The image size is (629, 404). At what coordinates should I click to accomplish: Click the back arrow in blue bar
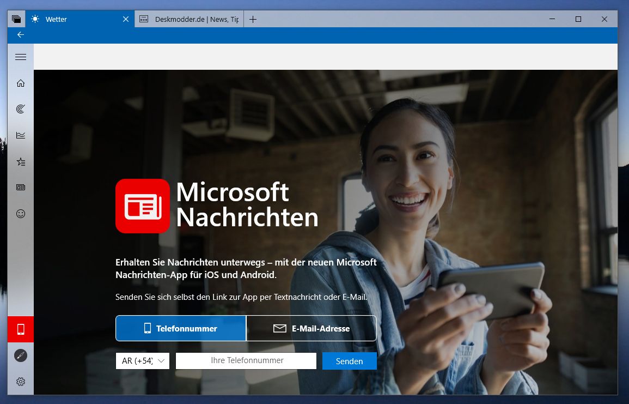[x=21, y=35]
